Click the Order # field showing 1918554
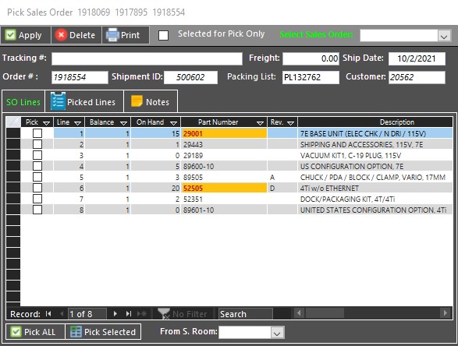Viewport: 458px width, 346px height. pyautogui.click(x=80, y=77)
